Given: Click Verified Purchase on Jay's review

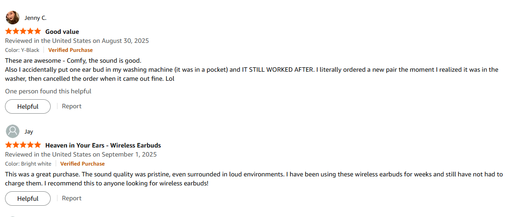Looking at the screenshot, I should (82, 164).
